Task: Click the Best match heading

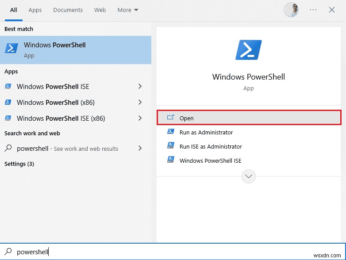Action: coord(19,29)
